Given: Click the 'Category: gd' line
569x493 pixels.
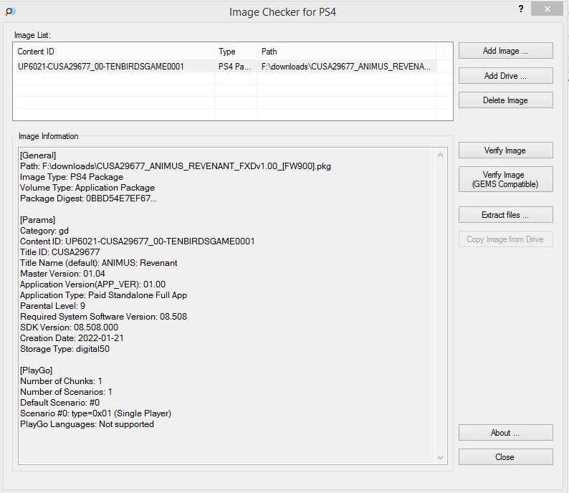Looking at the screenshot, I should pyautogui.click(x=44, y=231).
